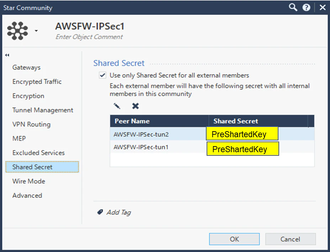This screenshot has height=252, width=330.
Task: Collapse the navigation pane with double arrows
Action: [7, 55]
